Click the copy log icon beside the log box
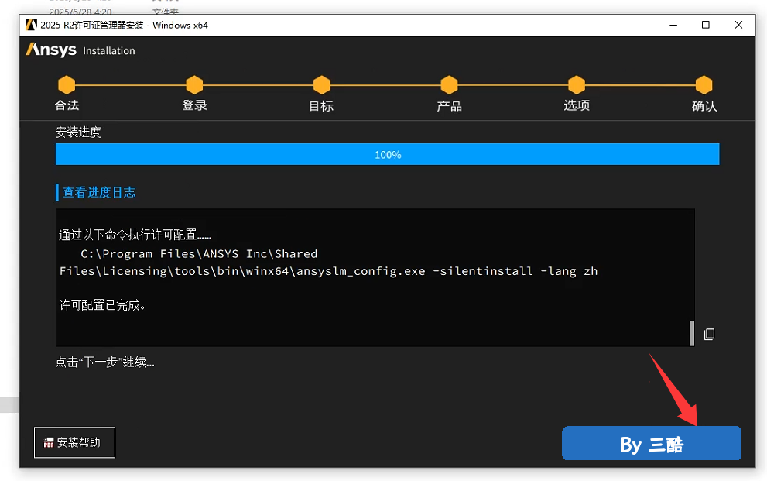The width and height of the screenshot is (767, 481). [x=709, y=334]
